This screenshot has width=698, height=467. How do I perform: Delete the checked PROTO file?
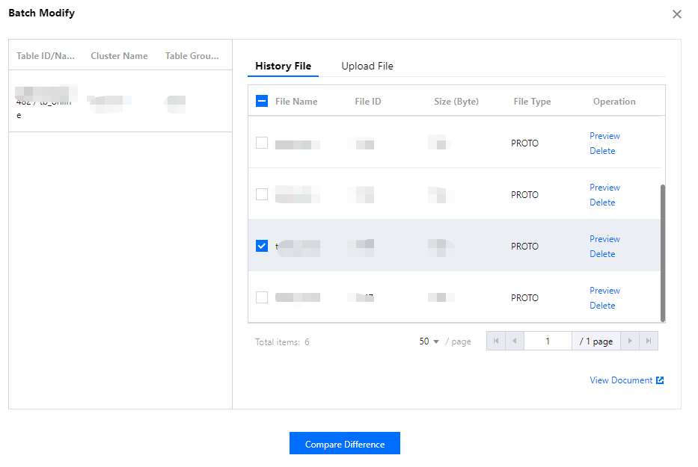coord(602,254)
